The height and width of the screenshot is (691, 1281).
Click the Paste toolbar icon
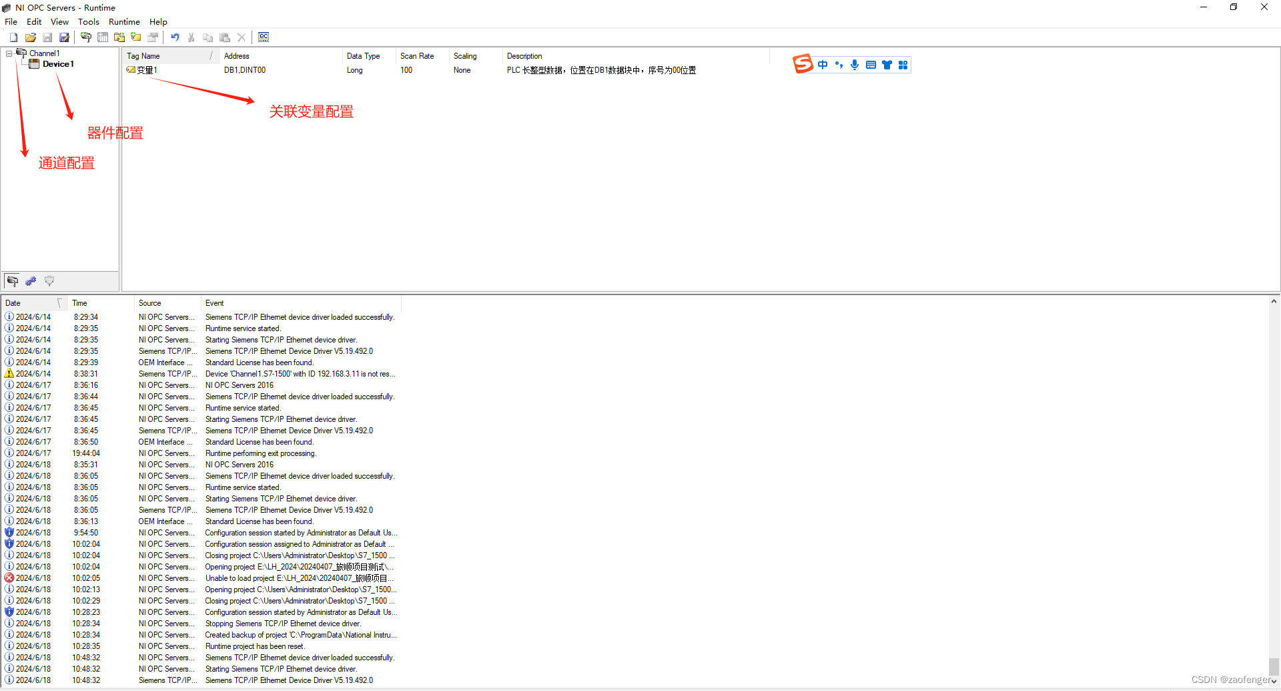(225, 37)
